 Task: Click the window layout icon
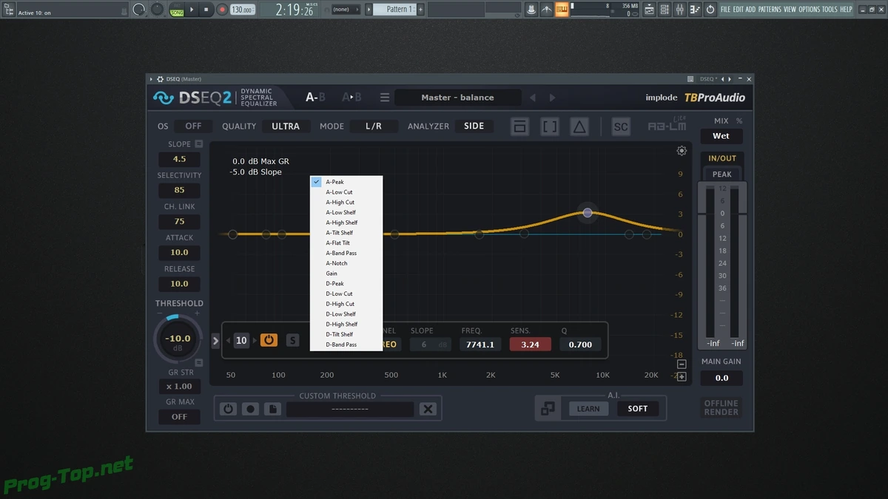pyautogui.click(x=520, y=126)
